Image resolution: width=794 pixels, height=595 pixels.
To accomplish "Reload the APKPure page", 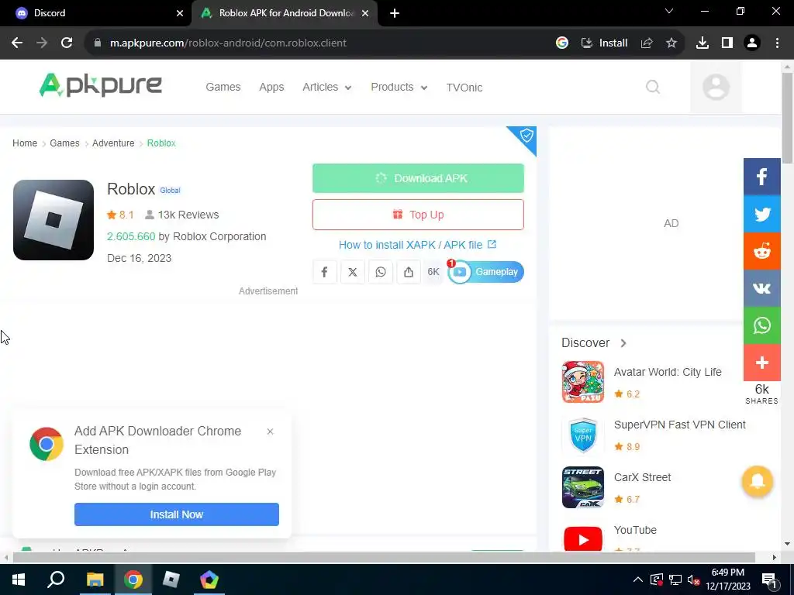I will click(67, 43).
